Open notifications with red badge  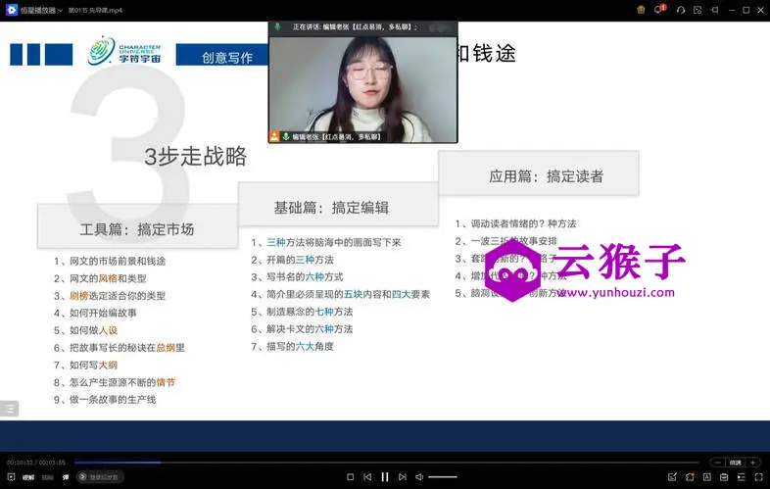[659, 9]
